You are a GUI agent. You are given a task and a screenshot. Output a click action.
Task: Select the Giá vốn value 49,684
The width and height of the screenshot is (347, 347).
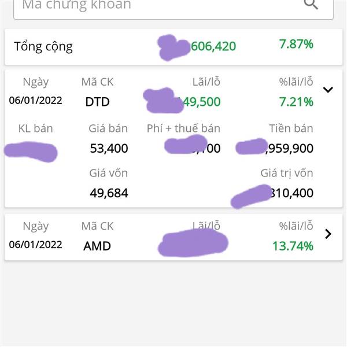click(x=109, y=193)
